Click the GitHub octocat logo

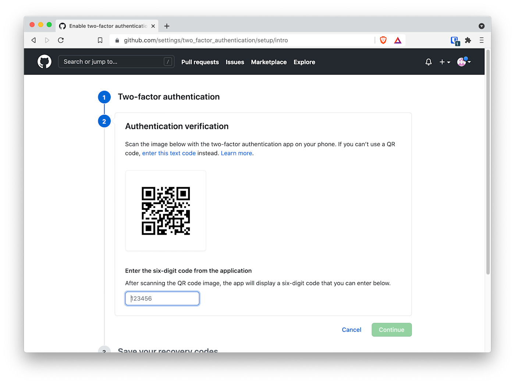coord(44,61)
